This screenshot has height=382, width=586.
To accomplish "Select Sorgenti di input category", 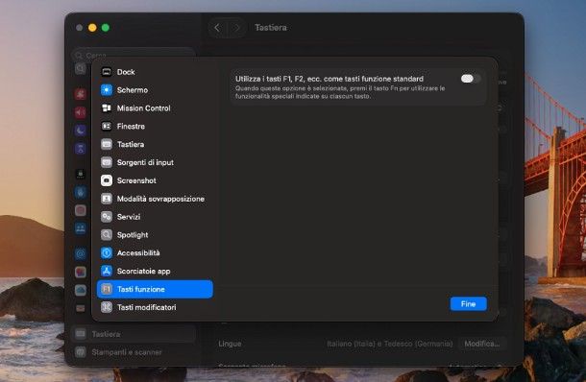I will click(155, 162).
